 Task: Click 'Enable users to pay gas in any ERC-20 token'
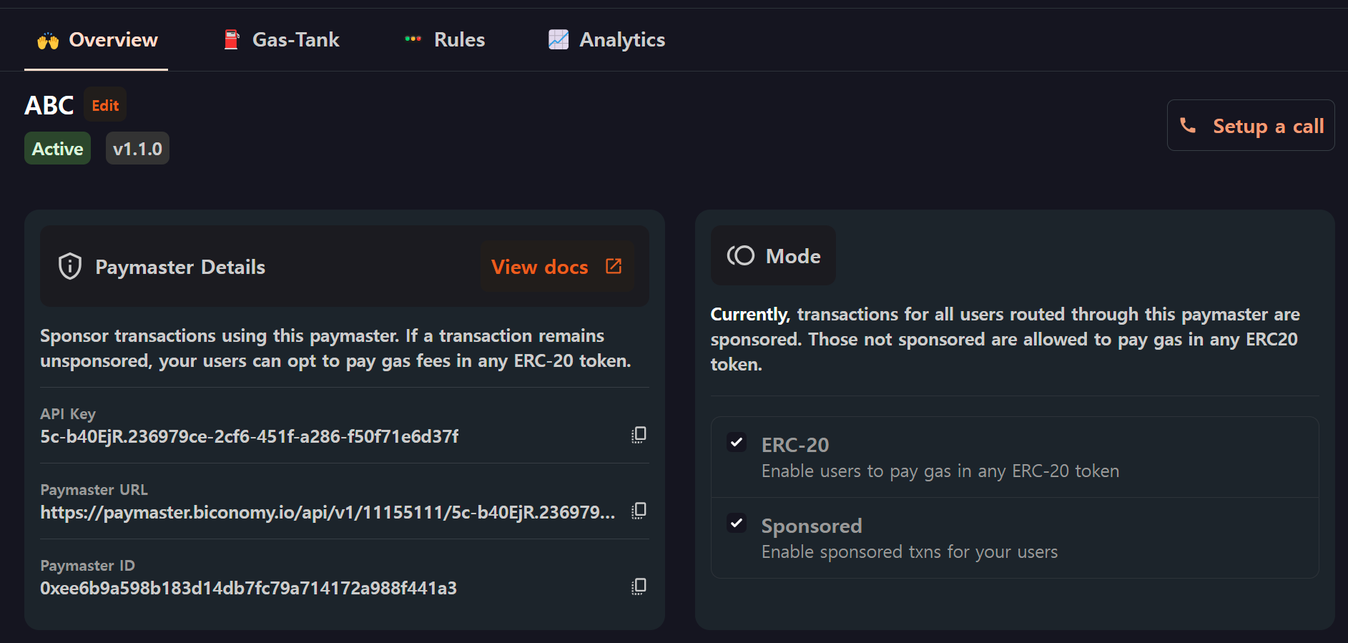[x=940, y=471]
